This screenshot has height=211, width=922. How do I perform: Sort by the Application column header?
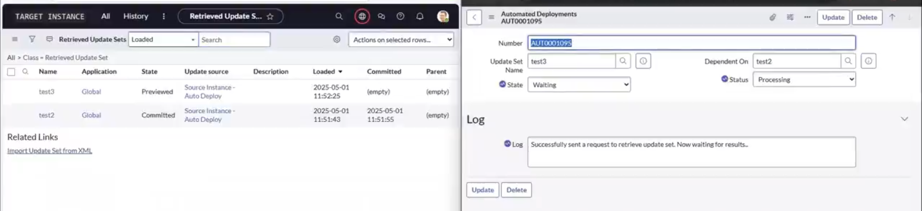point(99,71)
